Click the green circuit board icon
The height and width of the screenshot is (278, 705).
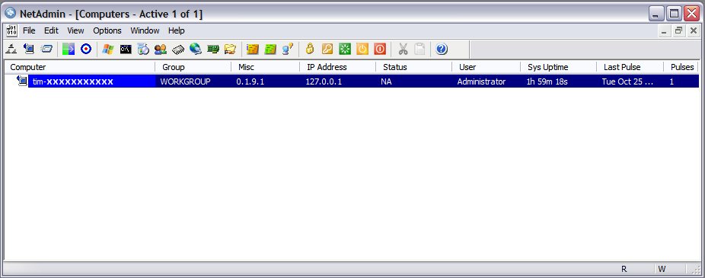(213, 49)
